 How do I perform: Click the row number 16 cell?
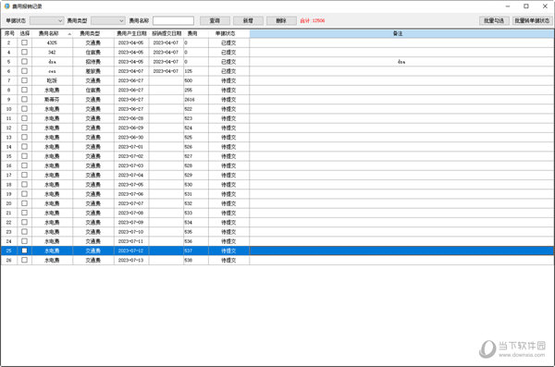[9, 165]
